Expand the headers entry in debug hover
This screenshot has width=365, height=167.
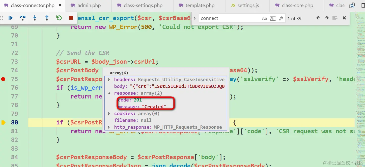pyautogui.click(x=109, y=80)
